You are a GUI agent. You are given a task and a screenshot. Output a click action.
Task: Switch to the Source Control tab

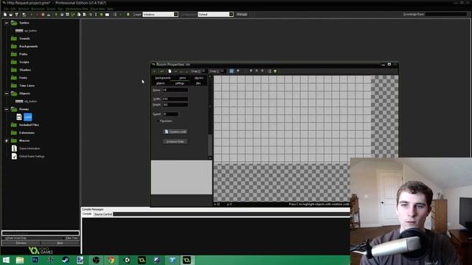103,214
